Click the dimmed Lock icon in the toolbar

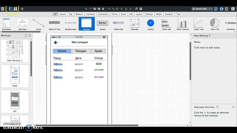click(126, 9)
